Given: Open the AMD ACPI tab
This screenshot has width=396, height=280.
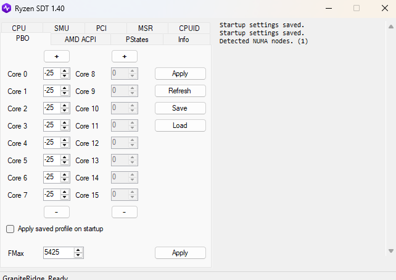Looking at the screenshot, I should click(80, 40).
